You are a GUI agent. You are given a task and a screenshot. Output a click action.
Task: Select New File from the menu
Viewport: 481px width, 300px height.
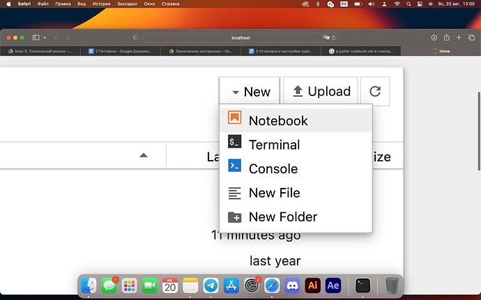click(296, 192)
